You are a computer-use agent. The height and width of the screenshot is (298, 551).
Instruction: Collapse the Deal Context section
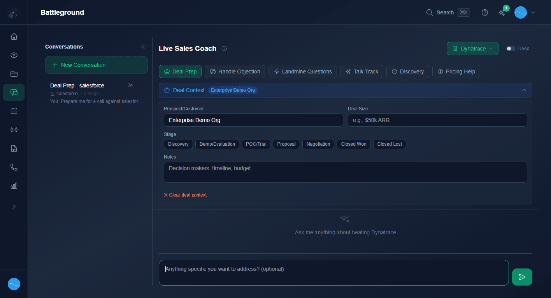524,90
